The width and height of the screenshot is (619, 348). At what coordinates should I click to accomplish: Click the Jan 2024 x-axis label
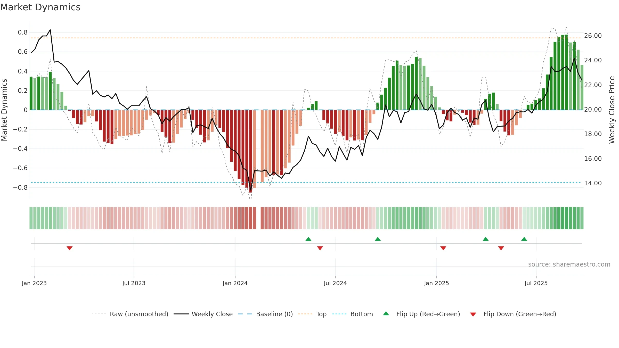pos(235,283)
